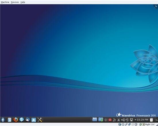This screenshot has width=158, height=126.
Task: Click the panel toolbox cashew at the right edge
Action: (157, 120)
